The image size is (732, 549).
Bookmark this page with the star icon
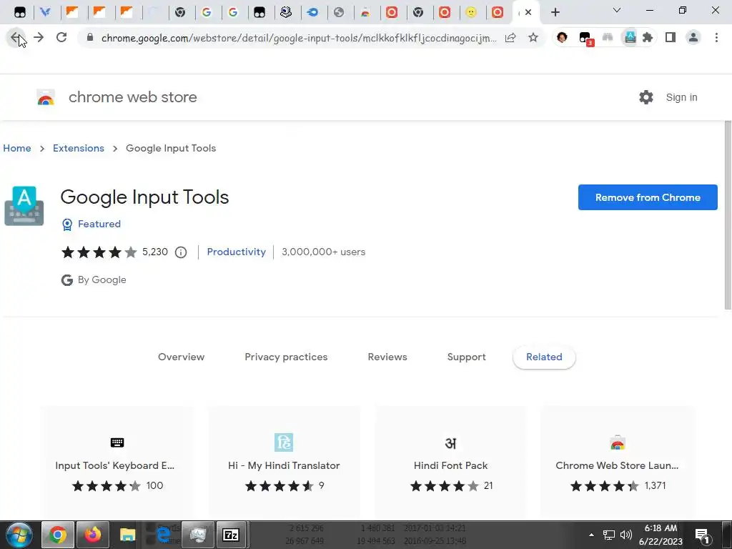[x=533, y=38]
